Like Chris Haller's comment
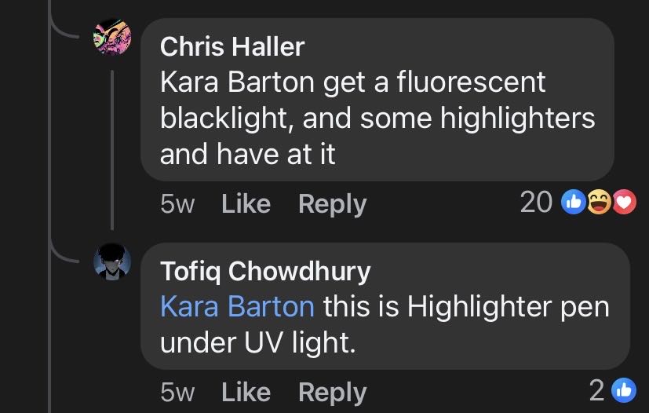Viewport: 649px width, 413px height. (x=246, y=204)
